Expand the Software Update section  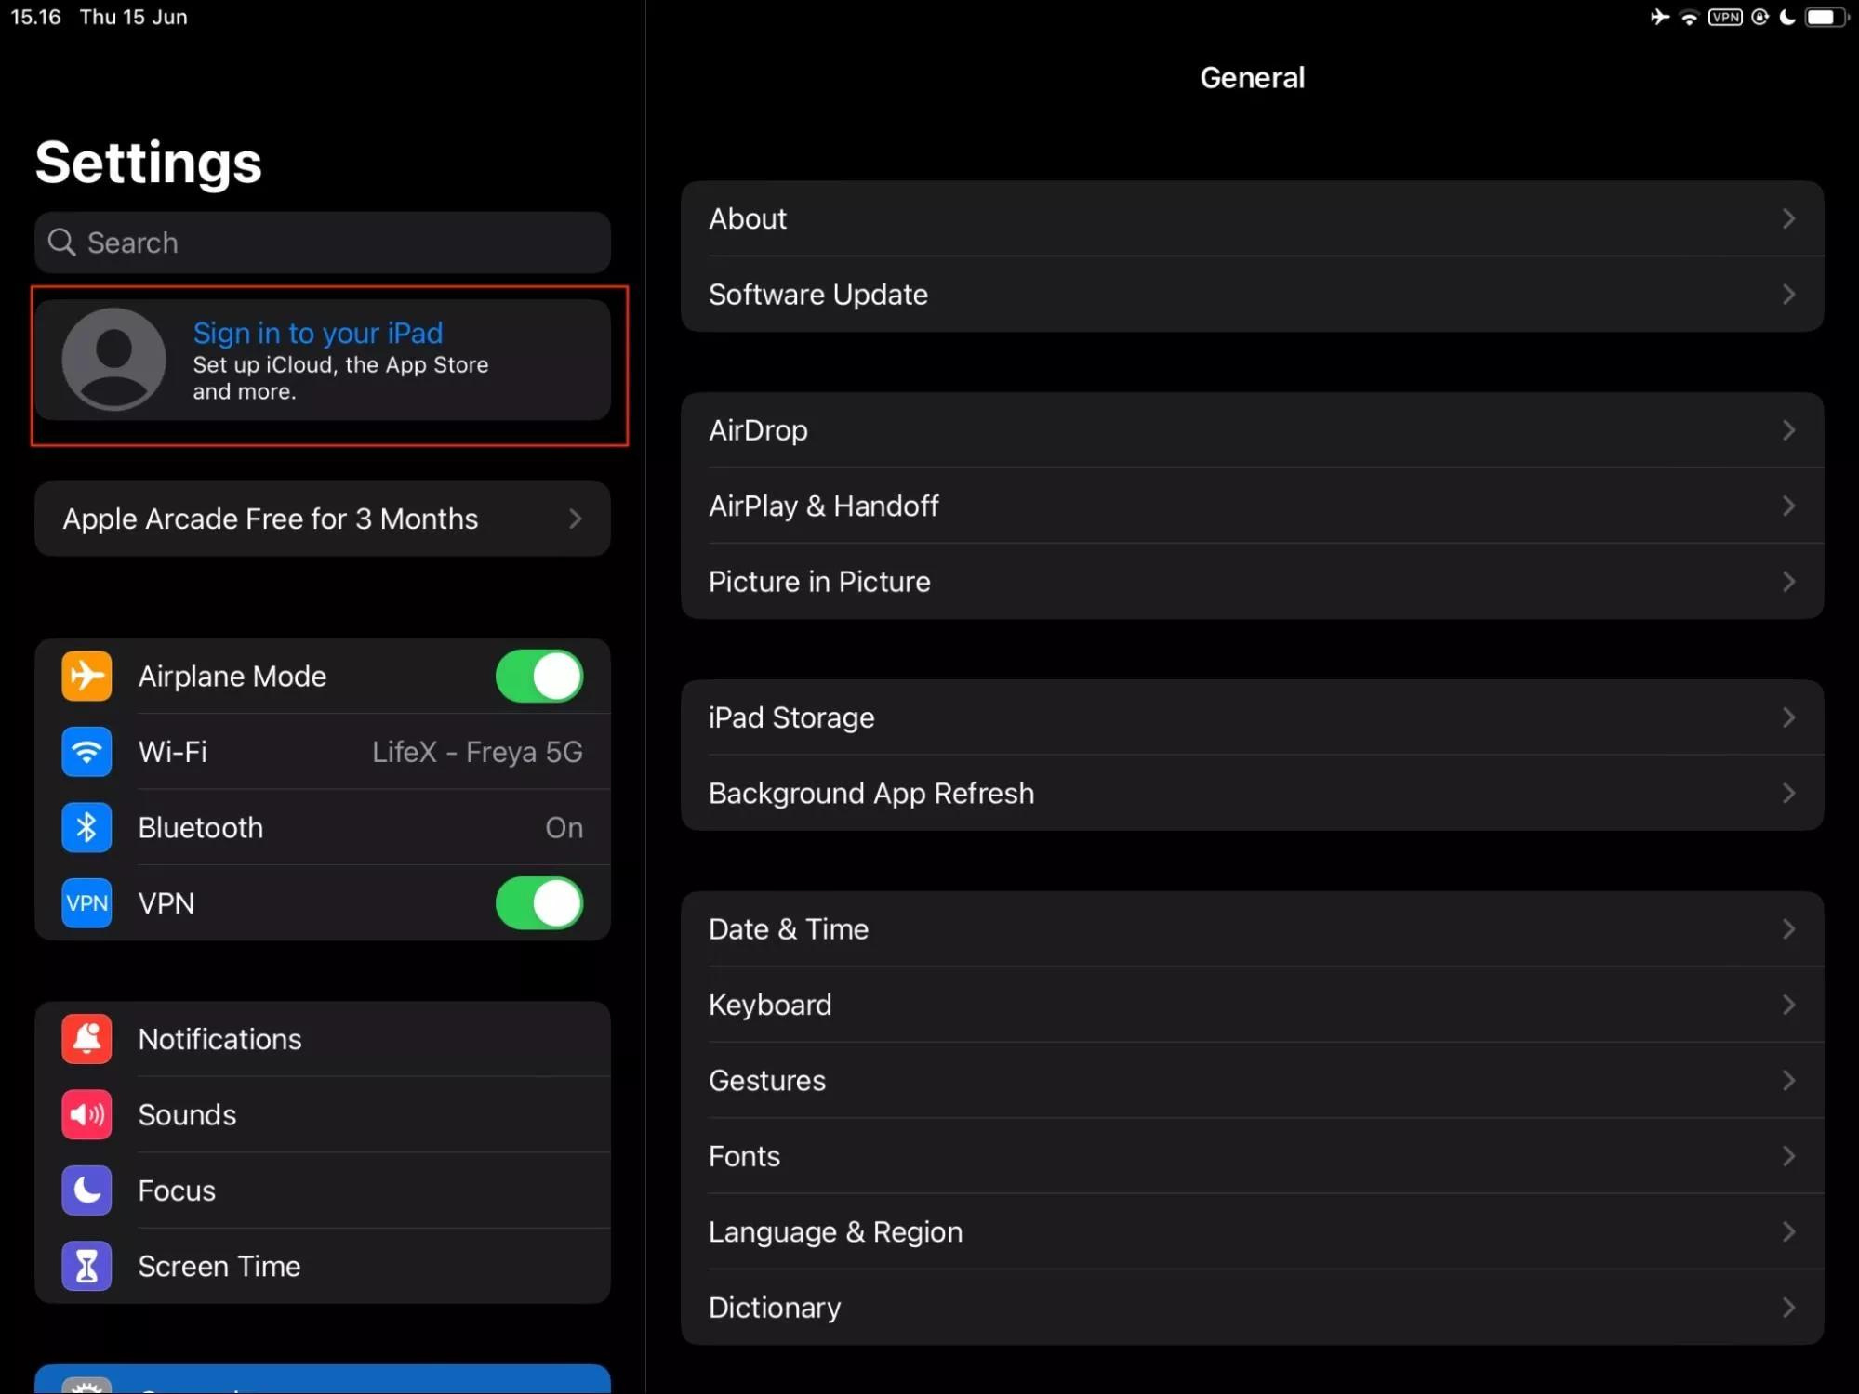pyautogui.click(x=1253, y=295)
